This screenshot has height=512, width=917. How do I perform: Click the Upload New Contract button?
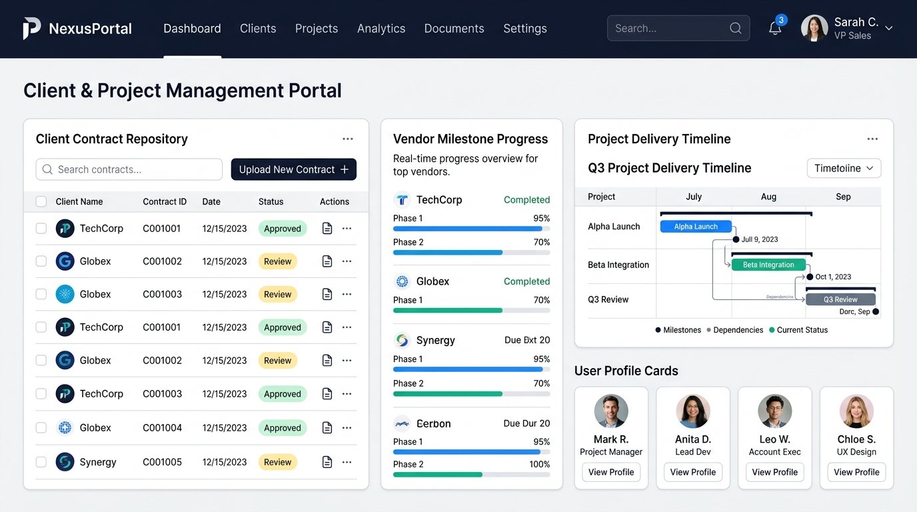pos(294,169)
